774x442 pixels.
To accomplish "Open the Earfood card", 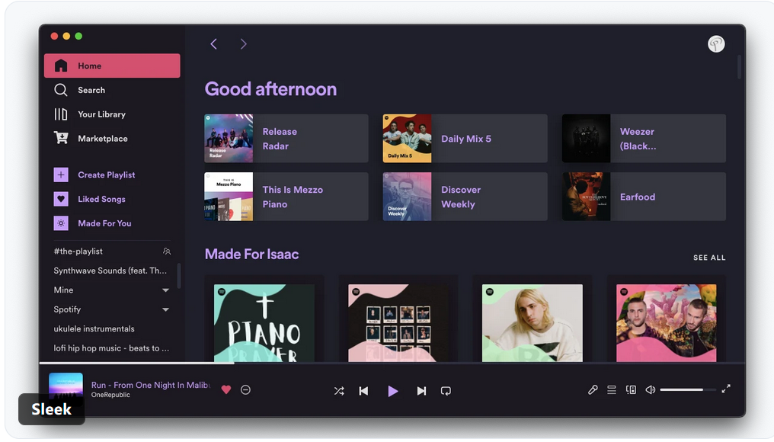I will [x=644, y=197].
